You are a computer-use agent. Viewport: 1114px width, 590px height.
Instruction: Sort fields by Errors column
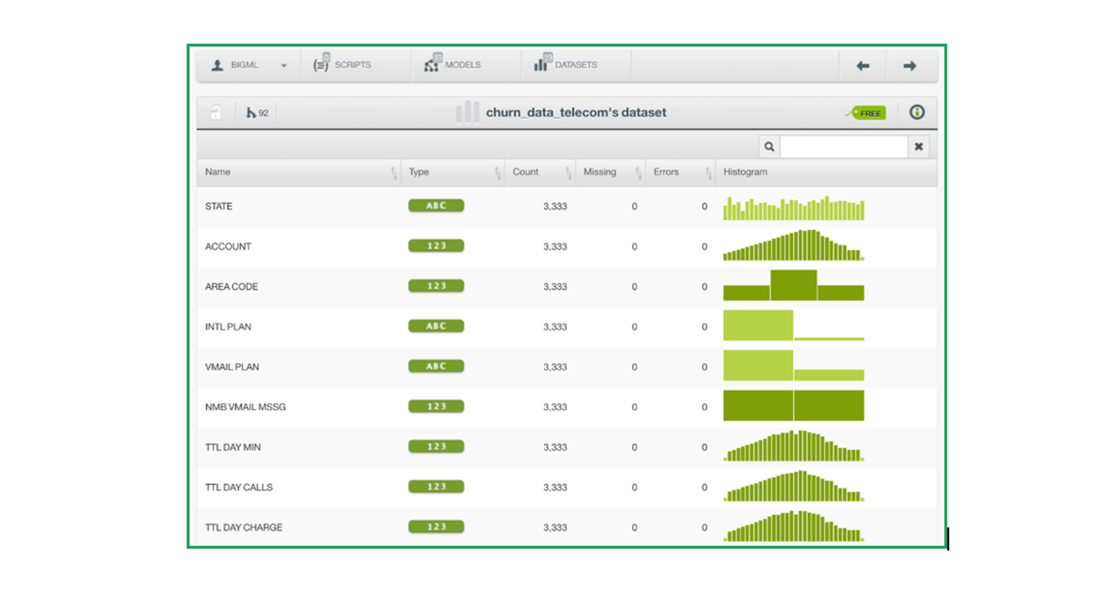point(680,172)
